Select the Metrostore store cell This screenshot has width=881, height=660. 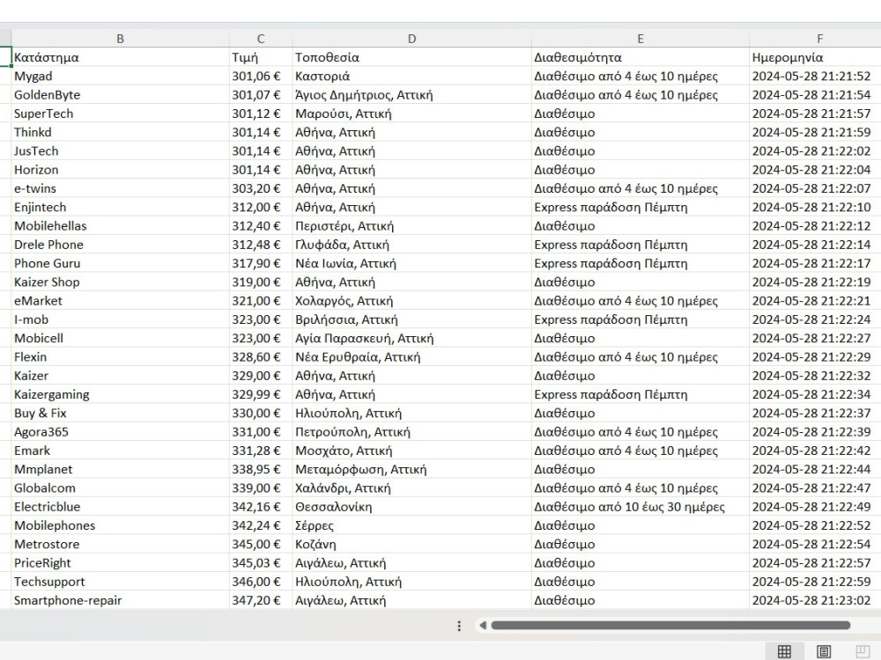pos(120,544)
